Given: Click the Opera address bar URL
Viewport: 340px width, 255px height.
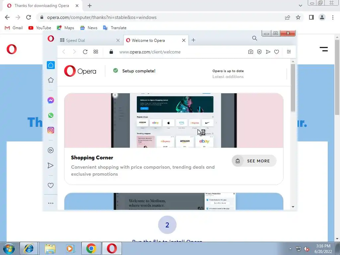Looking at the screenshot, I should coord(150,52).
